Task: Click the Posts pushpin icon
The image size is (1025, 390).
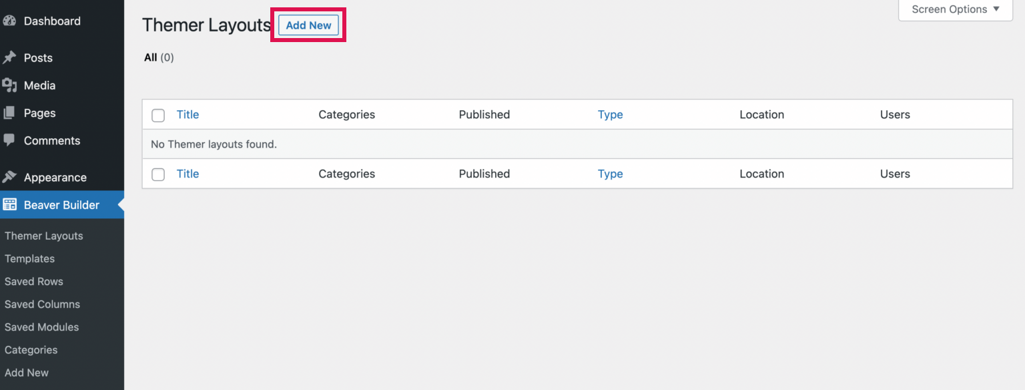Action: [9, 58]
